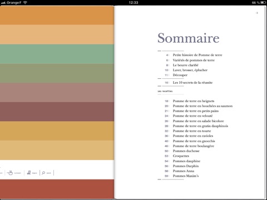Tap the cooking pot icon in the toolbar
267x200 pixels.
coord(10,173)
